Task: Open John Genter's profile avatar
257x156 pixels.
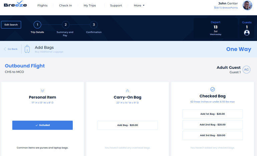Action: [247, 5]
